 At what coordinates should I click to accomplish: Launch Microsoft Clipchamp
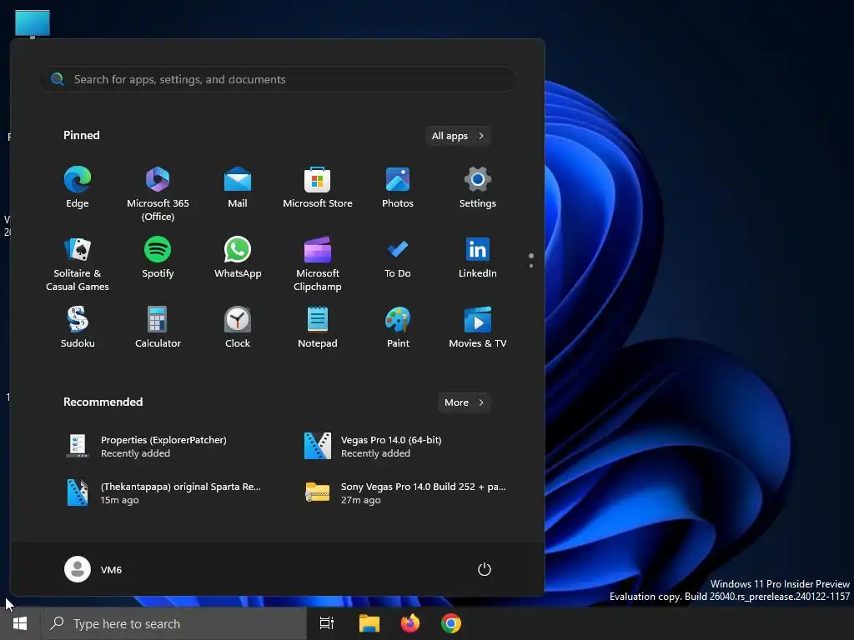coord(318,264)
